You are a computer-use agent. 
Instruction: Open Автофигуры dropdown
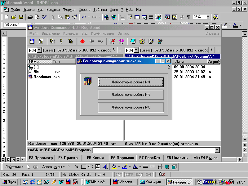click(x=53, y=167)
